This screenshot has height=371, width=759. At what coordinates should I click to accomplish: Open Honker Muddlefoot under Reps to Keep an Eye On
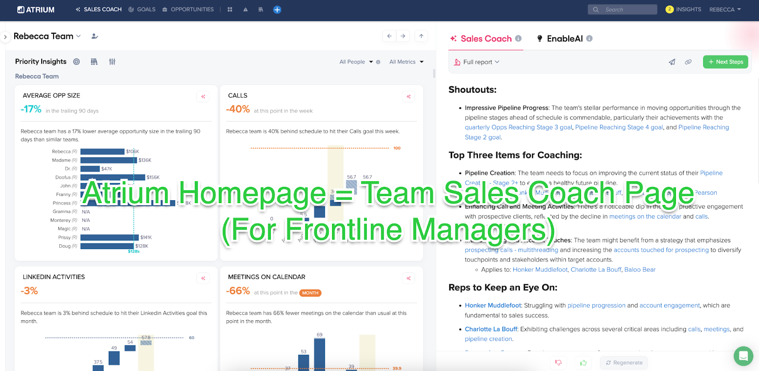click(493, 306)
